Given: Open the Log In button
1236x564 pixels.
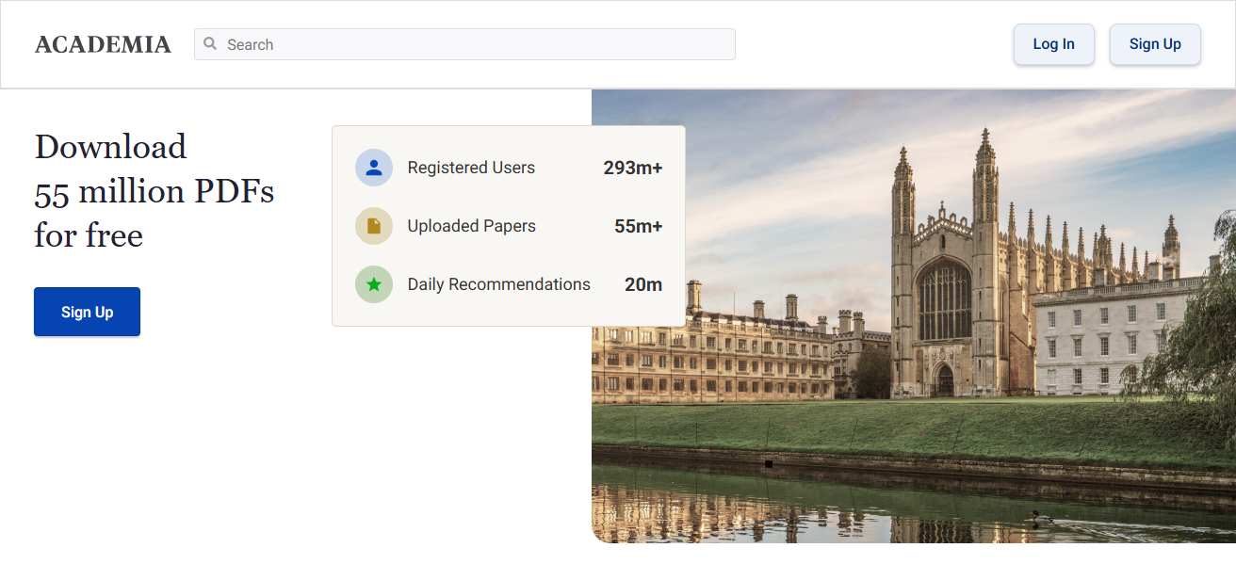Looking at the screenshot, I should (1053, 44).
